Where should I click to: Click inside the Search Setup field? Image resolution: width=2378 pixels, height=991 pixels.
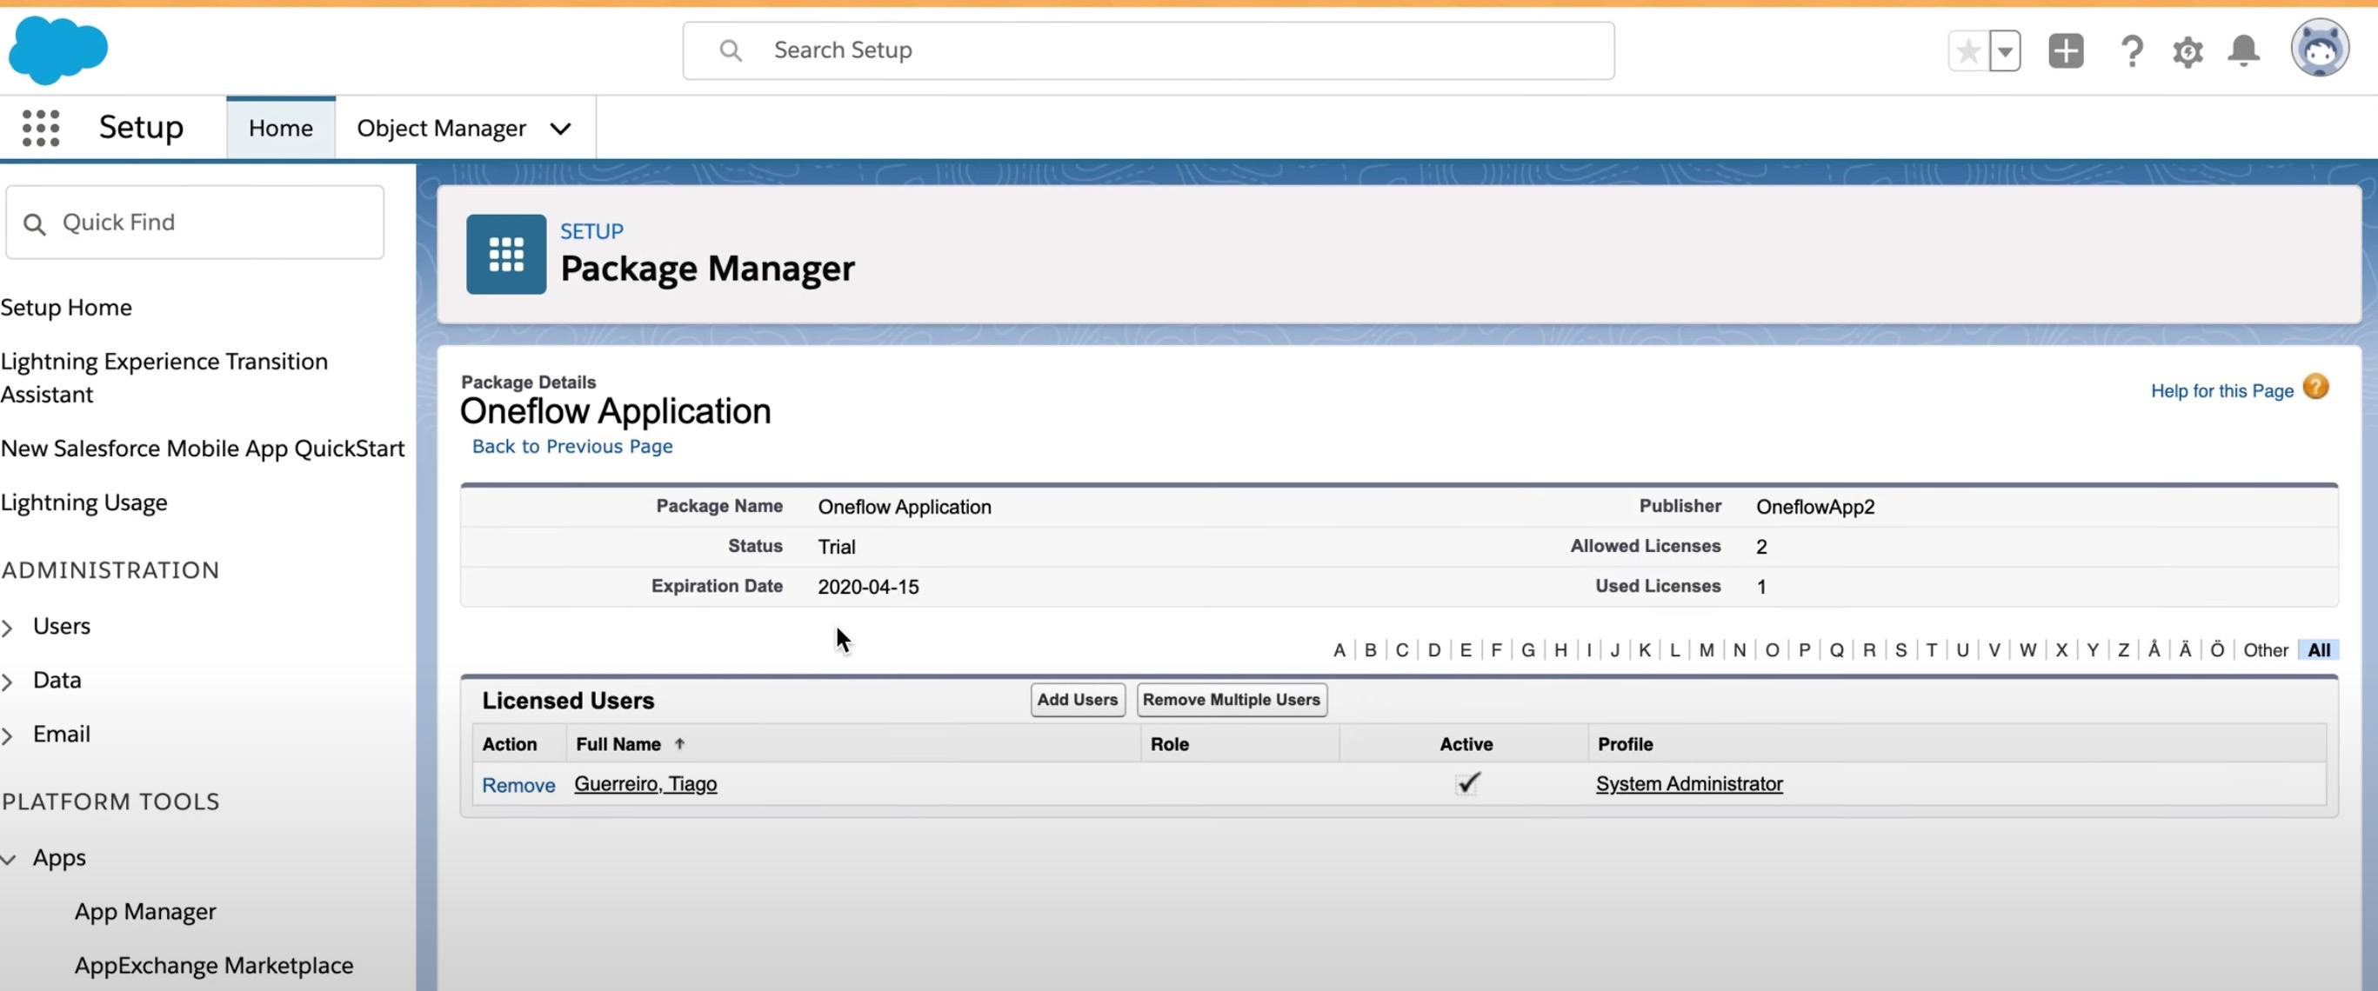[x=1145, y=50]
